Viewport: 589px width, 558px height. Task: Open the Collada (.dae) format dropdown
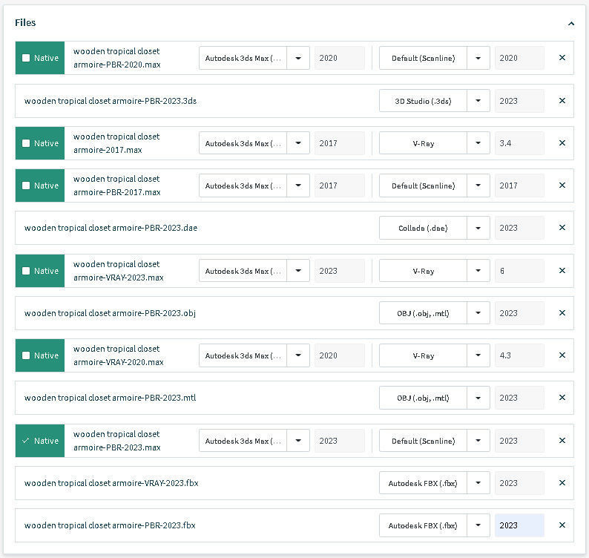[478, 229]
